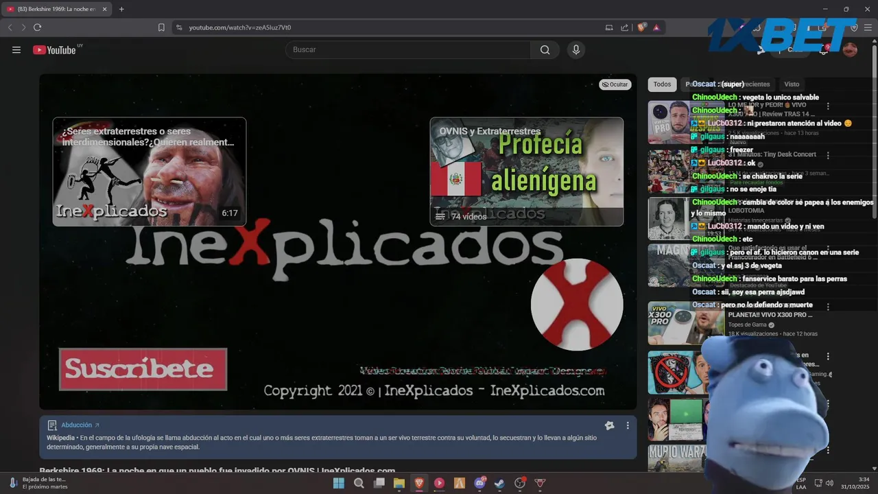The image size is (878, 494).
Task: Open the Windows Start menu
Action: pos(339,483)
